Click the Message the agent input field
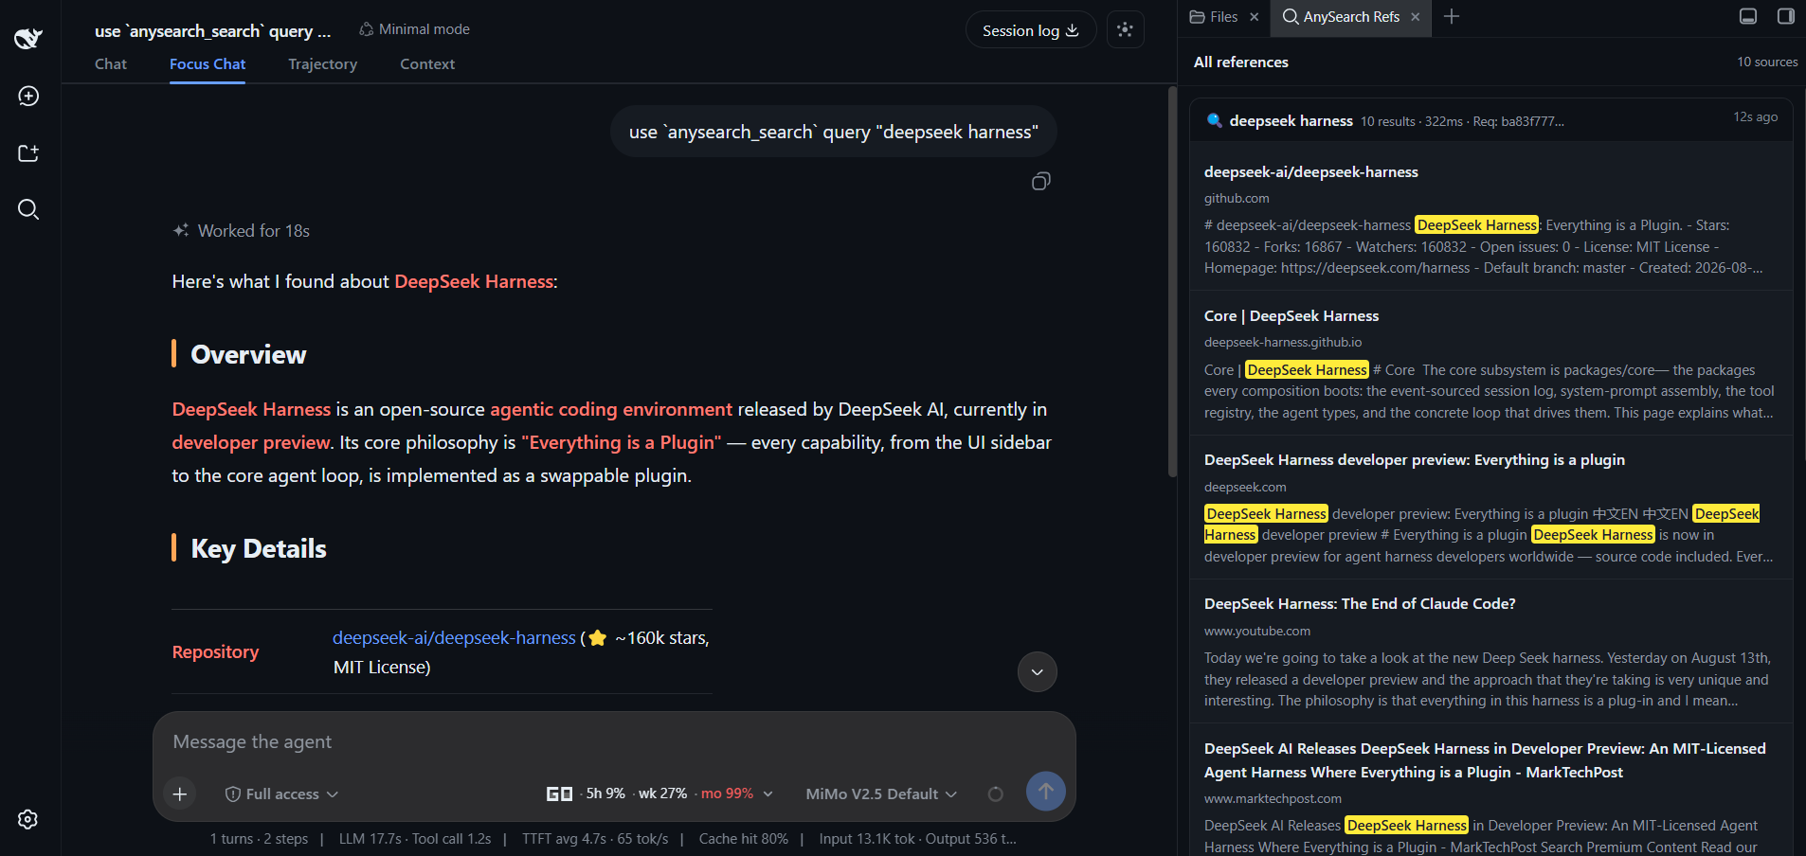 (x=614, y=741)
